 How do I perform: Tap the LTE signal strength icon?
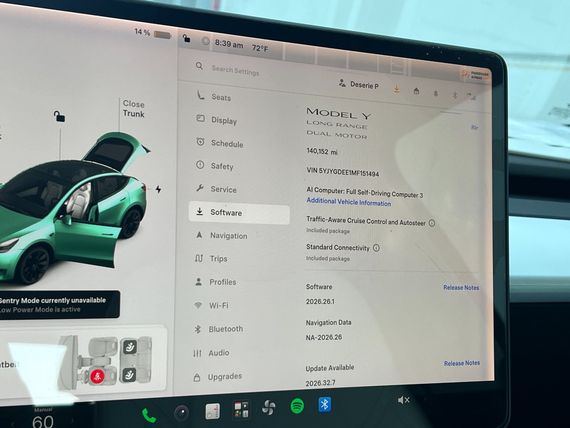pos(472,96)
